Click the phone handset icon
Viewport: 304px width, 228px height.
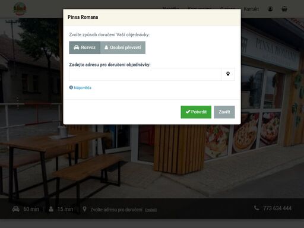pyautogui.click(x=256, y=208)
